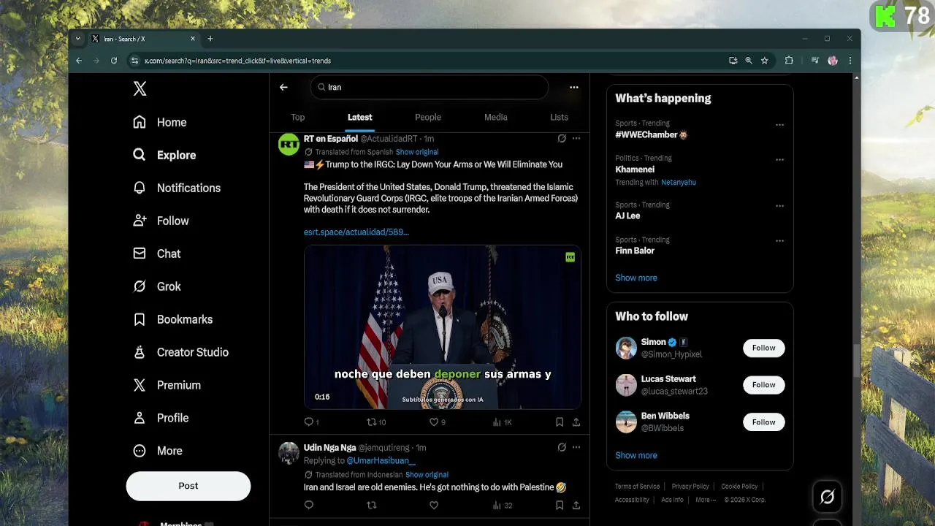Go to Home in sidebar
Image resolution: width=935 pixels, height=526 pixels.
pos(160,122)
